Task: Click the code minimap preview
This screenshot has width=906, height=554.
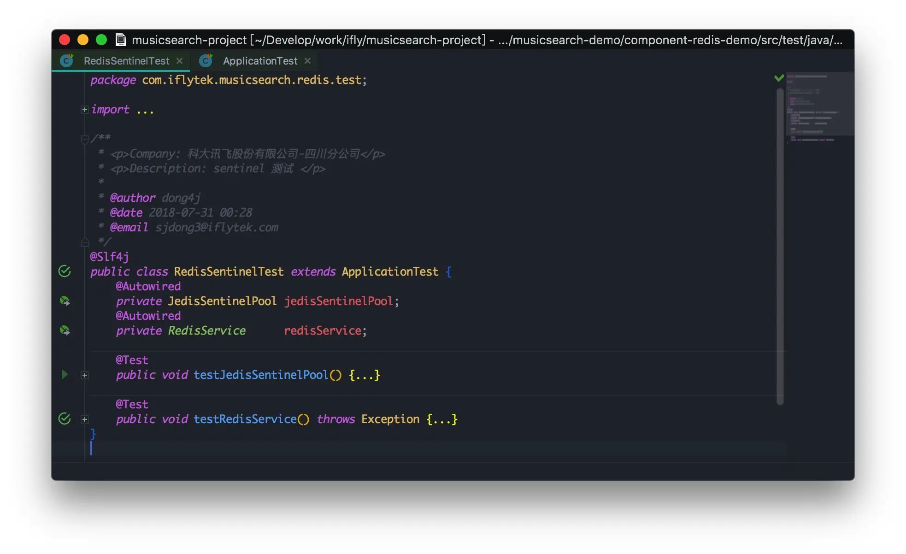Action: (x=819, y=106)
